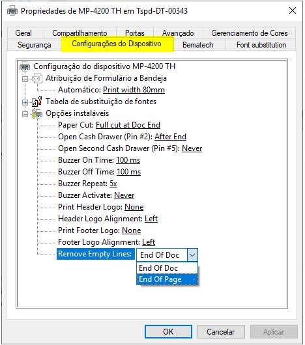
Task: Click the printer icon in the title bar
Action: (12, 11)
